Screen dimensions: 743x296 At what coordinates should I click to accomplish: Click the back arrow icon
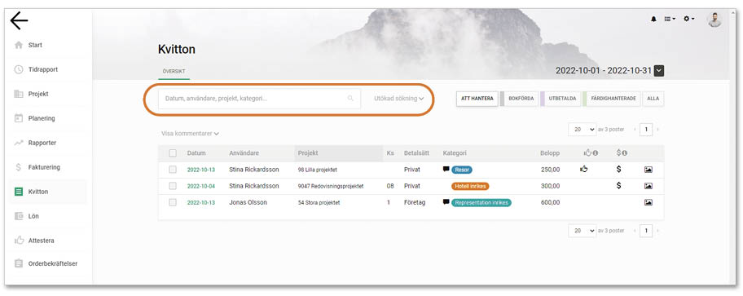click(19, 21)
